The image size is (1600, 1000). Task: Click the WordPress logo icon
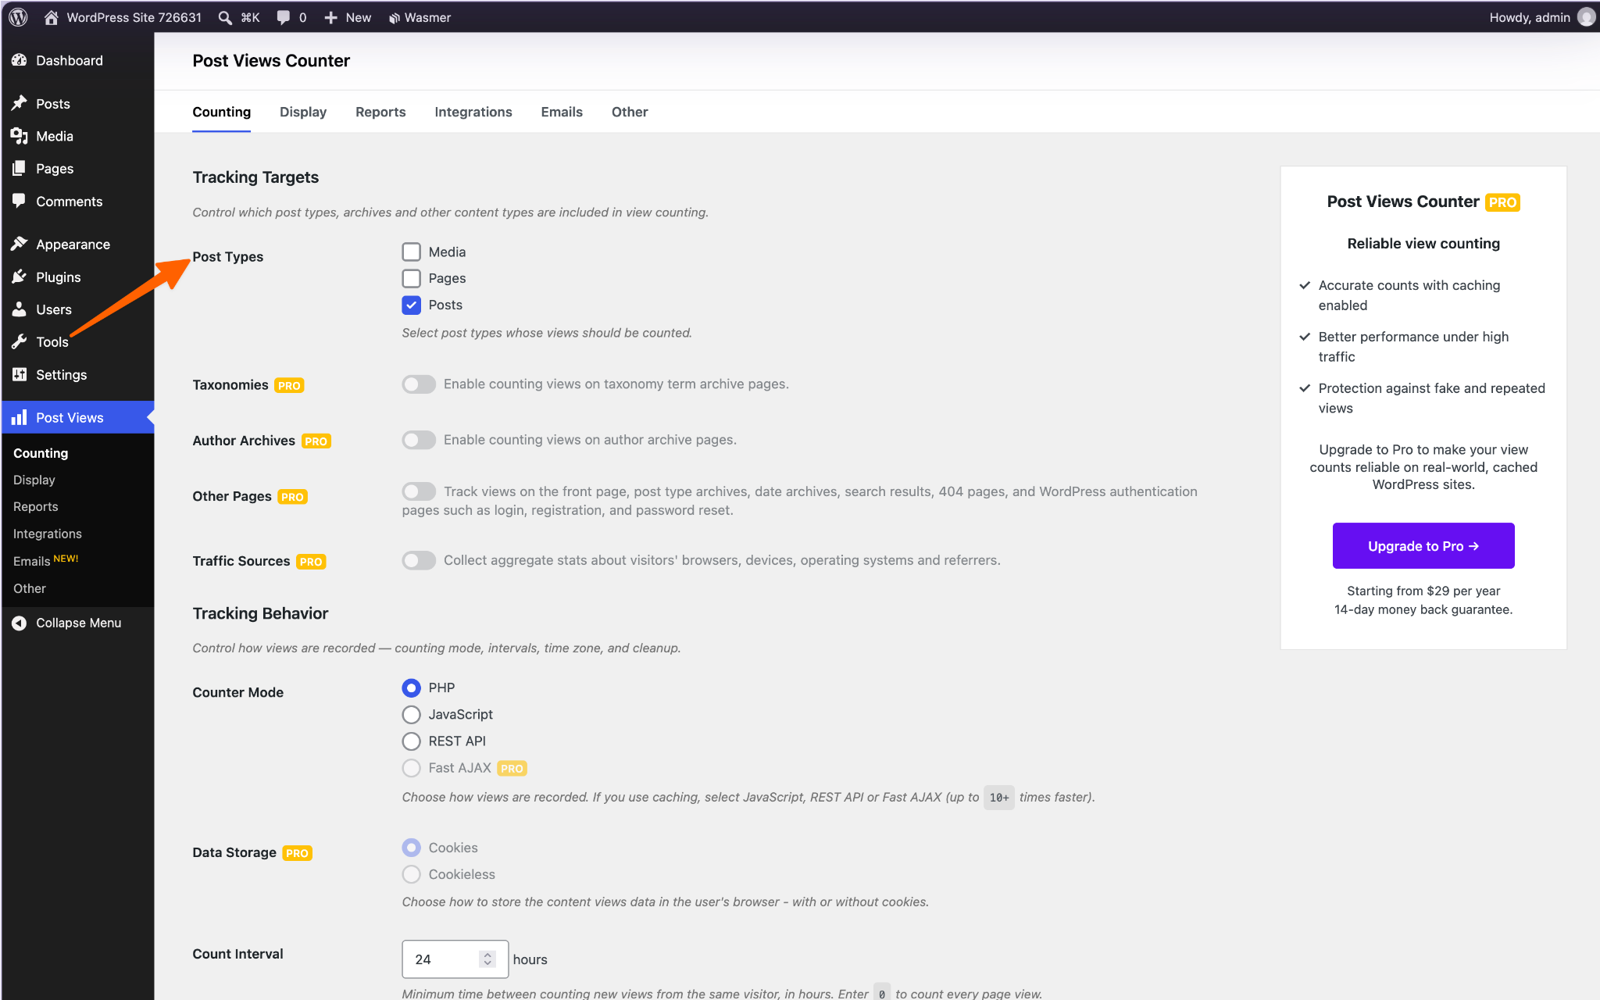18,17
